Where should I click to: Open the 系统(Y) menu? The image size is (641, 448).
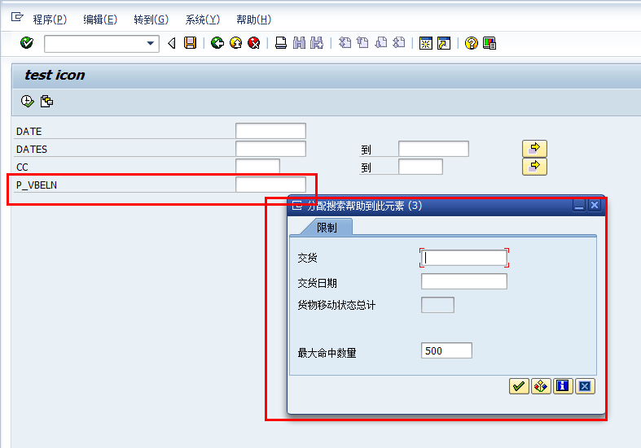(202, 20)
